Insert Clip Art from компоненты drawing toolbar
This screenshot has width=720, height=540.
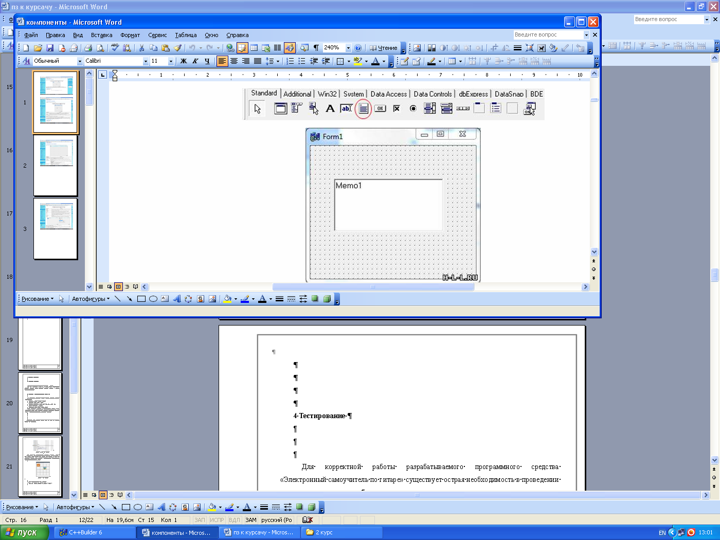[x=201, y=299]
